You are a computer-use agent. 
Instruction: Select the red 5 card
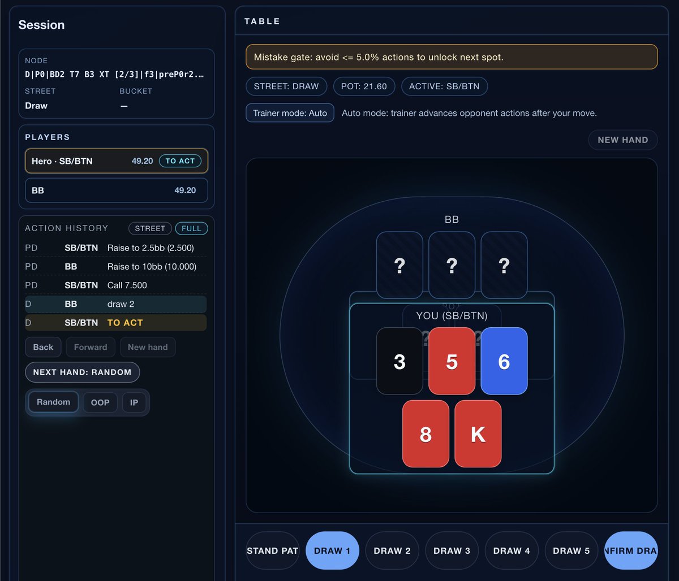pyautogui.click(x=452, y=361)
